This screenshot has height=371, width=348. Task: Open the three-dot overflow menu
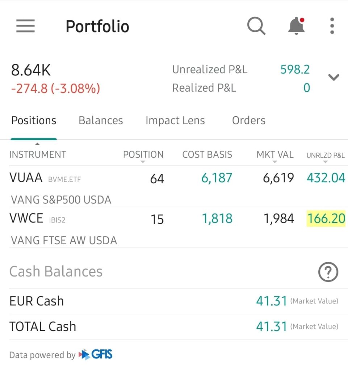[332, 26]
